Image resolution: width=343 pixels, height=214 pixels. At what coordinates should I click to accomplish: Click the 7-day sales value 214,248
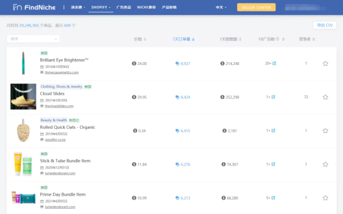click(x=232, y=63)
